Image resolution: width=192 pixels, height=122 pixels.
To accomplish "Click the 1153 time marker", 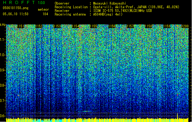I will (57, 26).
